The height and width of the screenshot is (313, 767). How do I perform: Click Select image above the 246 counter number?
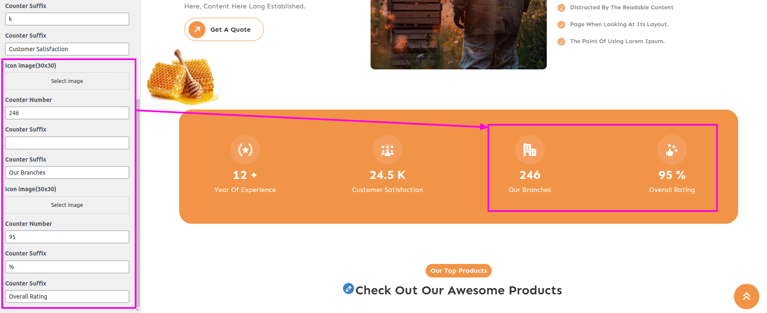pos(67,81)
